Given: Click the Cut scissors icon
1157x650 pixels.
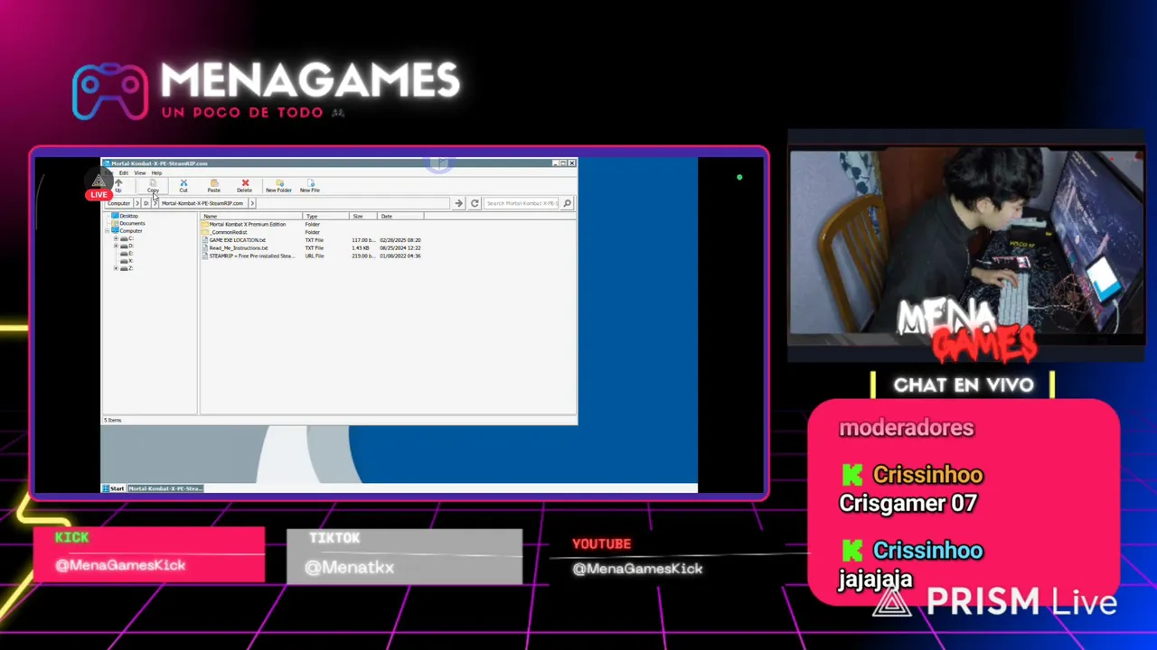Looking at the screenshot, I should pos(183,182).
